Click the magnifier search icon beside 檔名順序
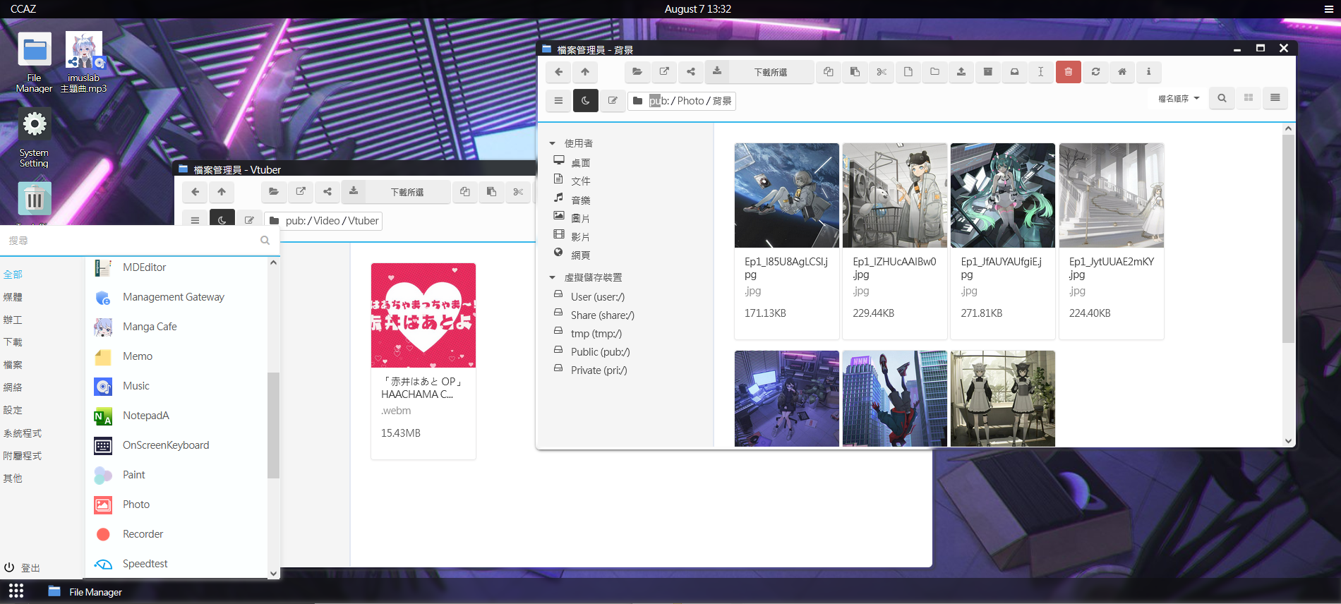Viewport: 1341px width, 604px height. pyautogui.click(x=1222, y=99)
